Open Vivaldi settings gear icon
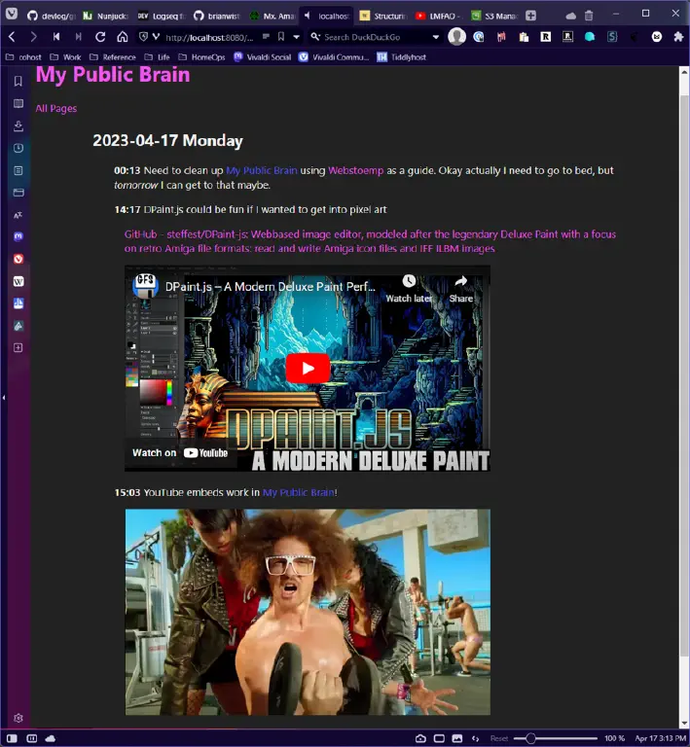Image resolution: width=690 pixels, height=747 pixels. pos(18,718)
